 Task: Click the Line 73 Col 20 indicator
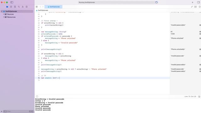[190, 96]
